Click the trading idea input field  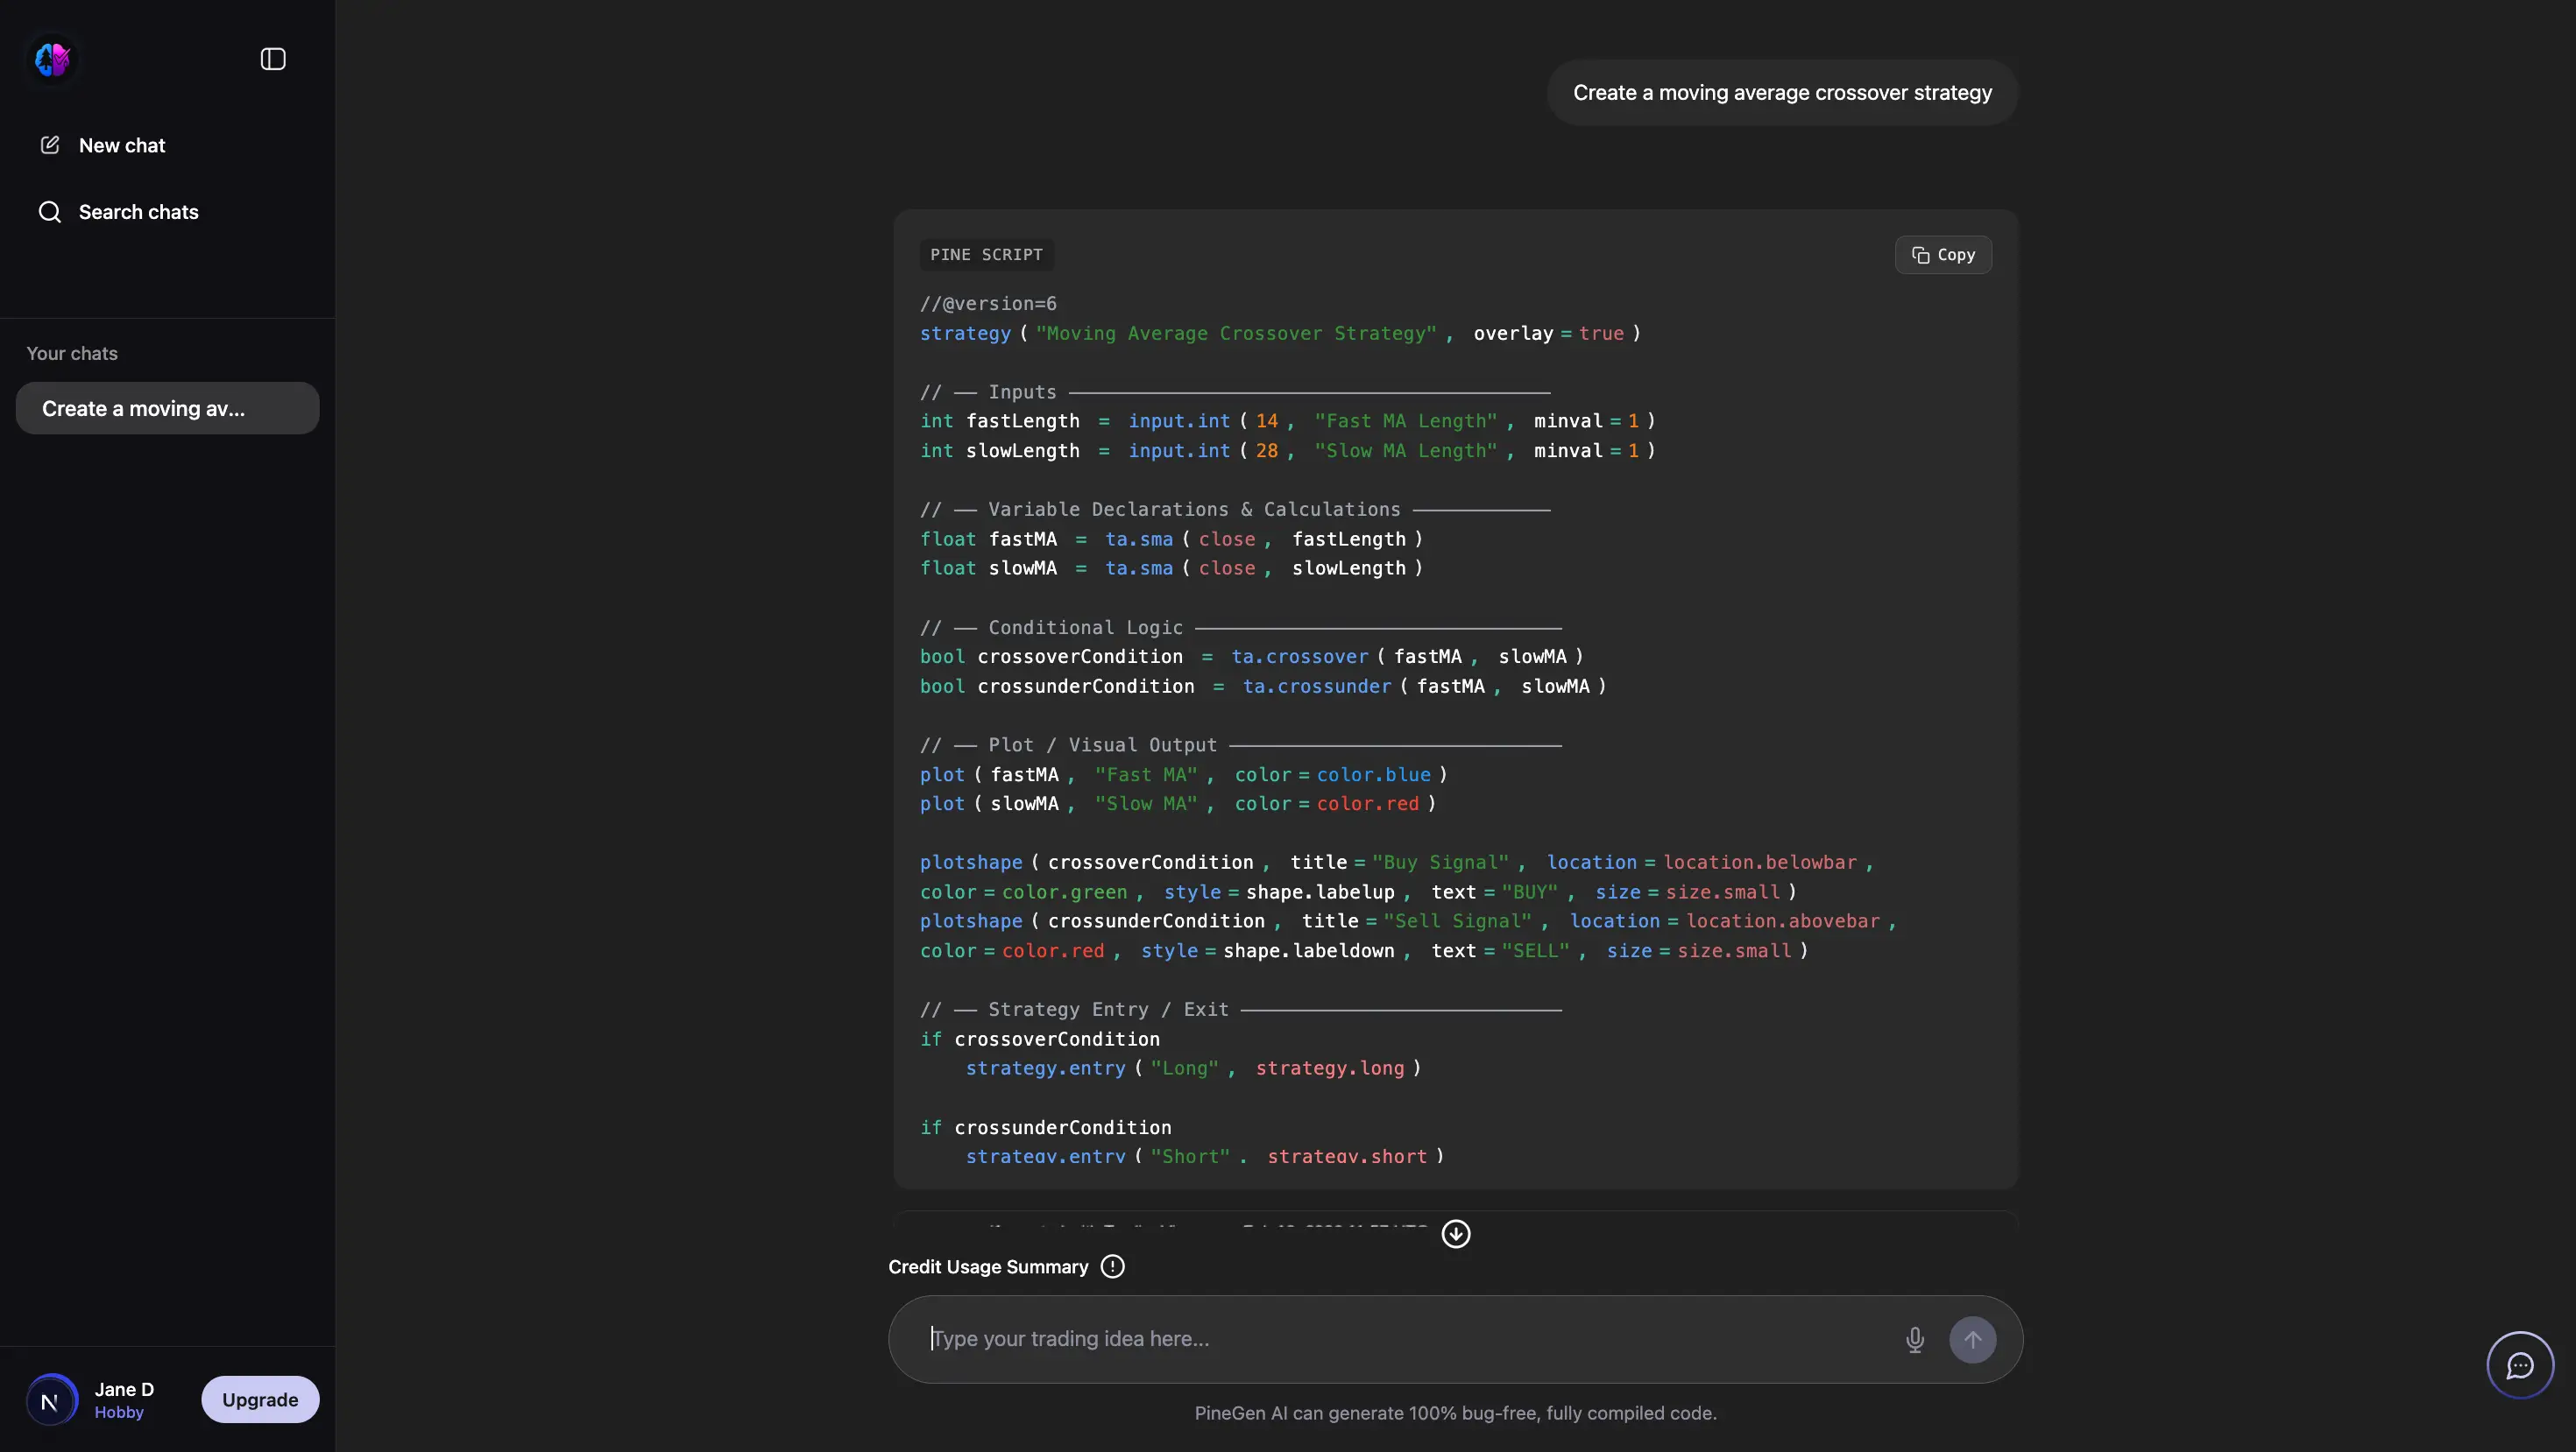tap(1400, 1339)
